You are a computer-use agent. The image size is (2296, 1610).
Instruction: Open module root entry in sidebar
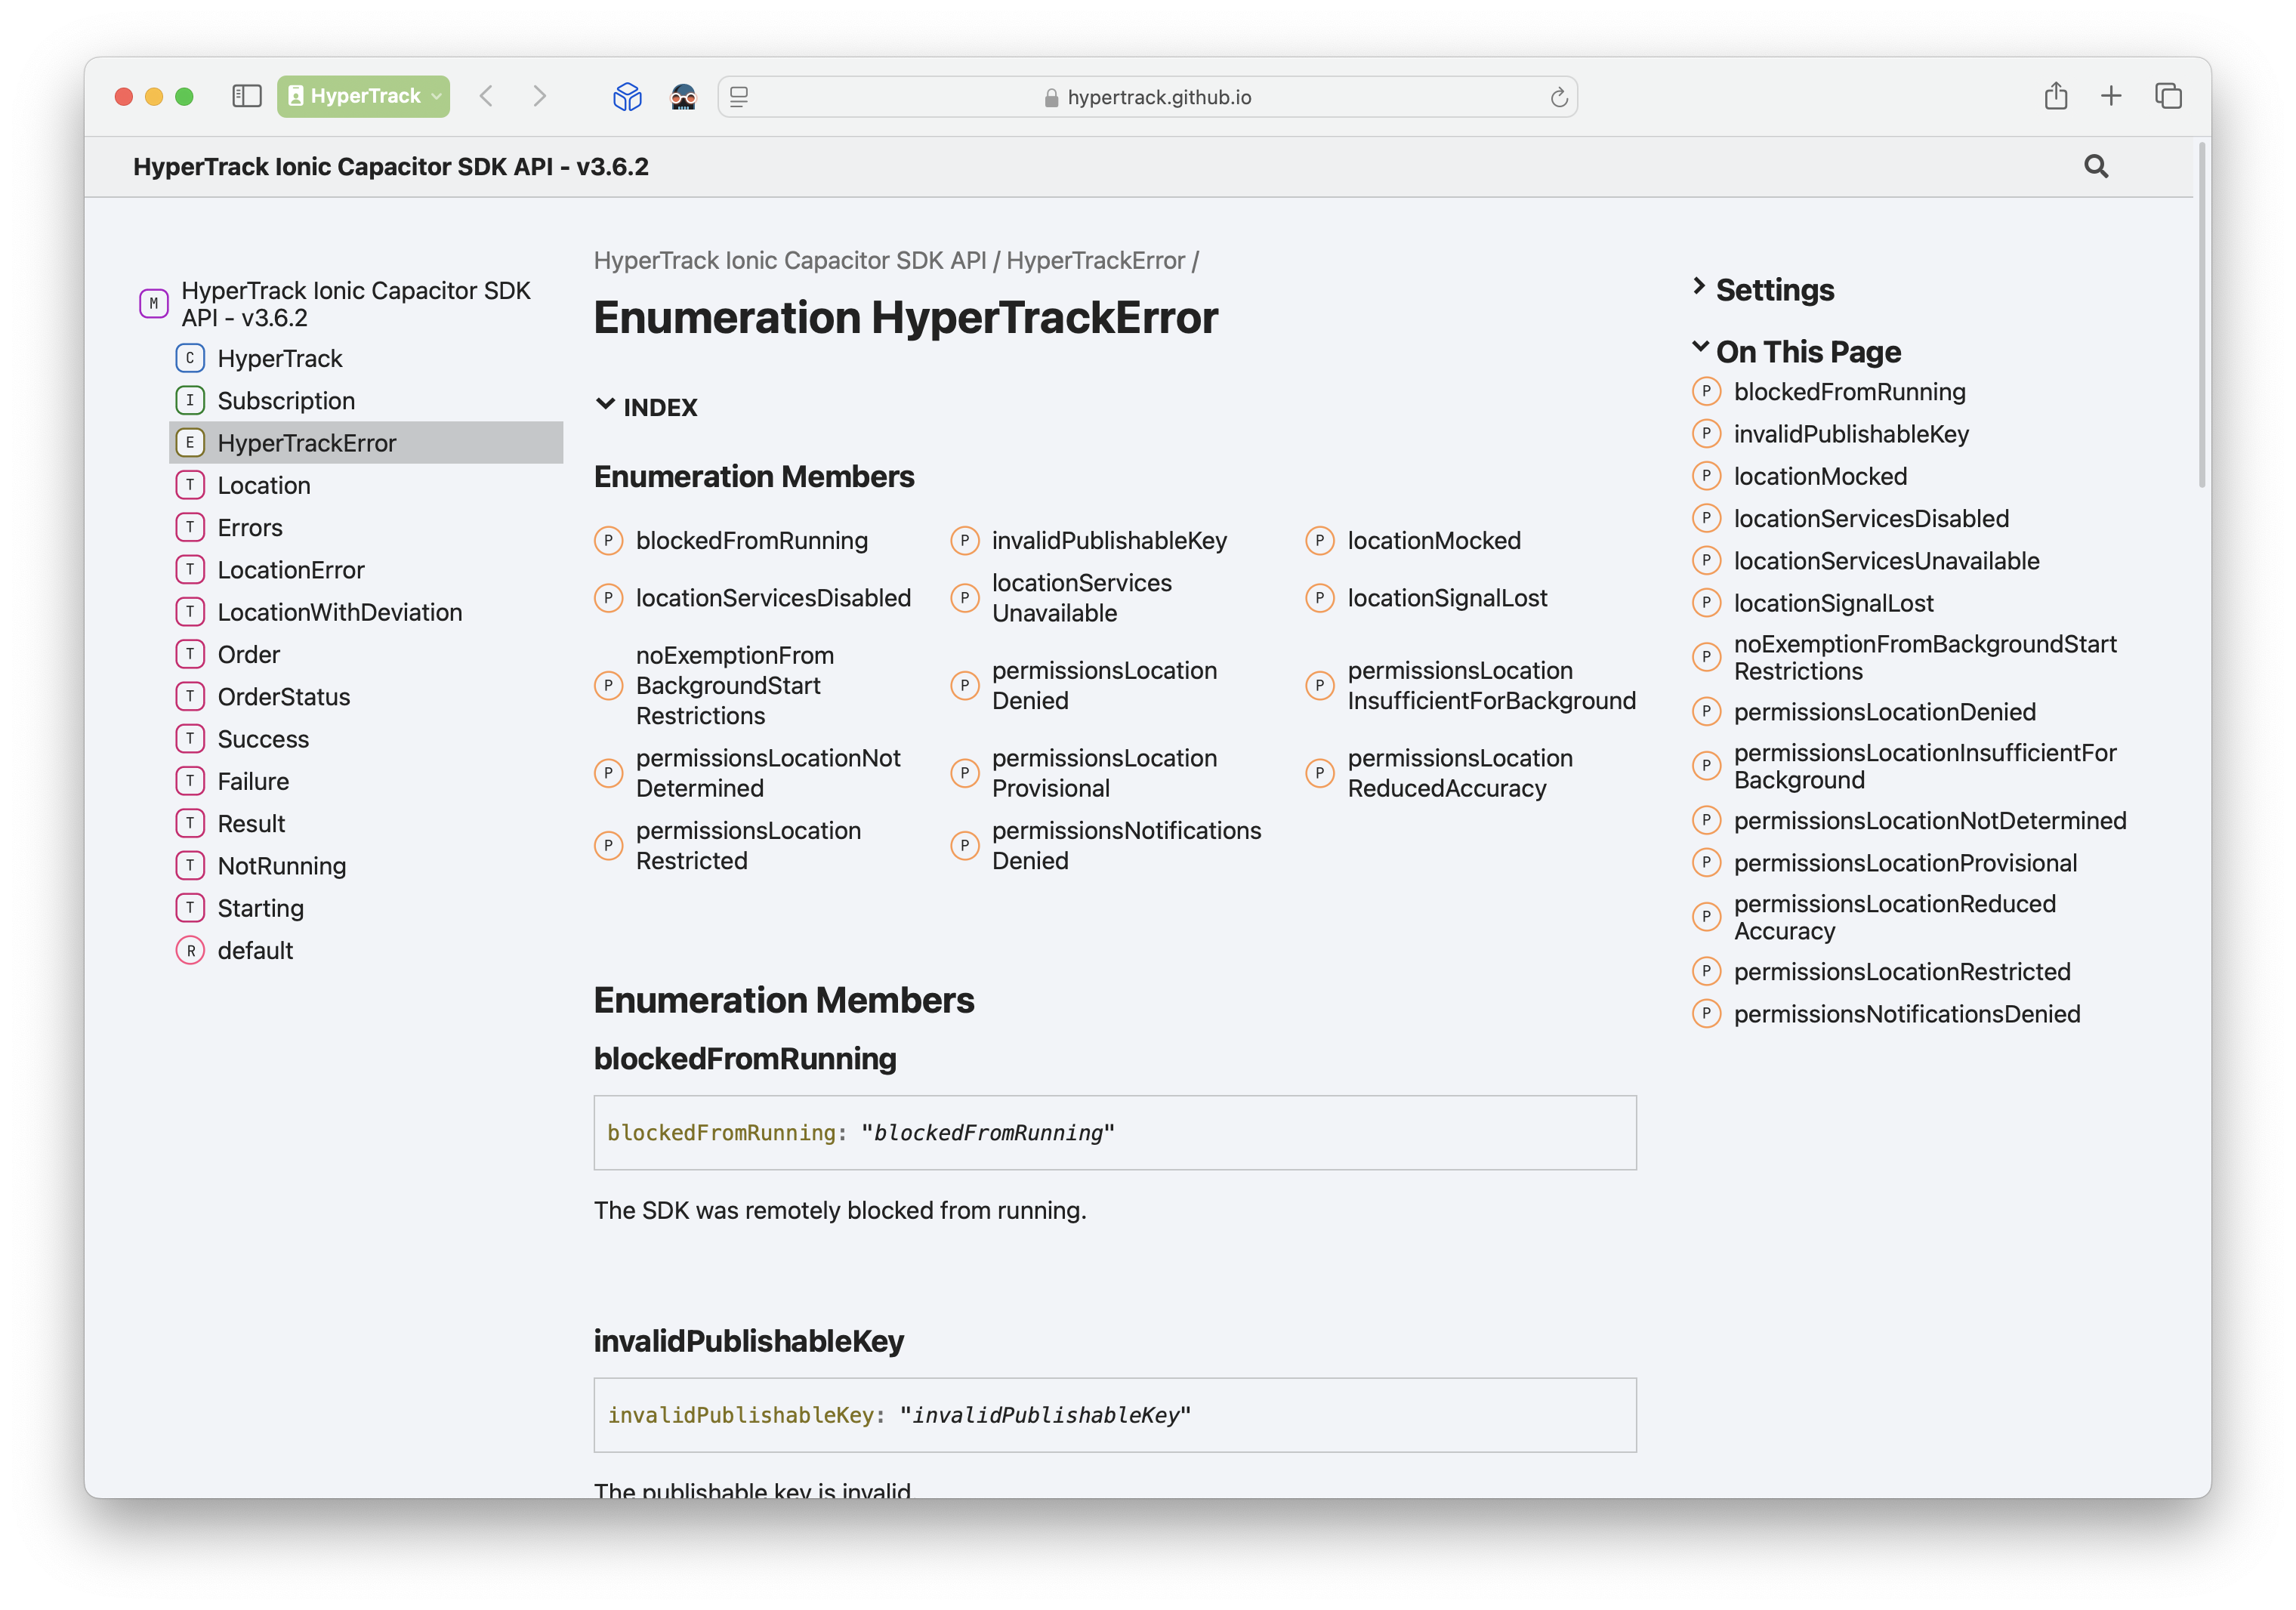point(356,303)
